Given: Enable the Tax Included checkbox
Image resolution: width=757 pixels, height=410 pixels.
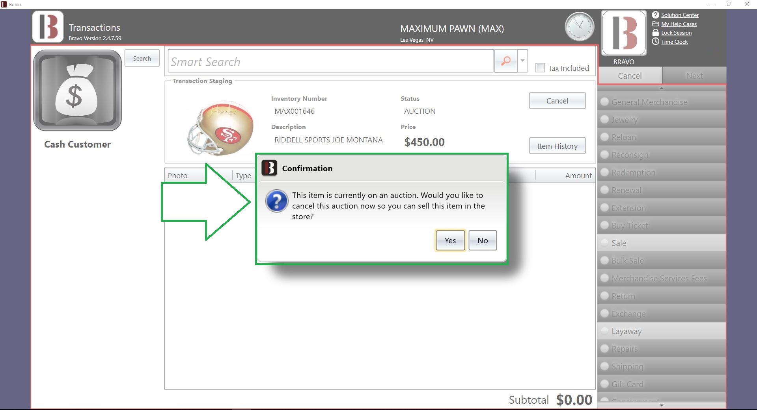Looking at the screenshot, I should point(540,68).
